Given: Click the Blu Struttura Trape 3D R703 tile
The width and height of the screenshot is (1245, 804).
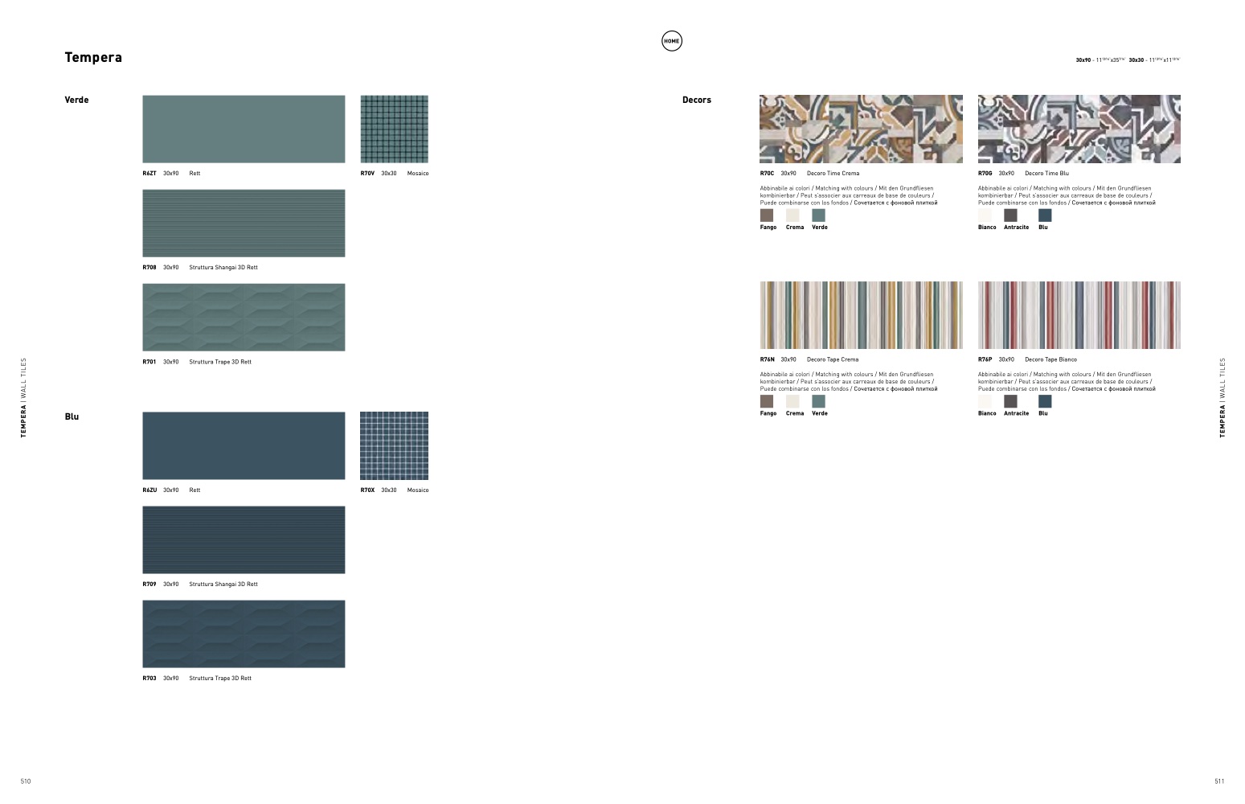Looking at the screenshot, I should pos(244,634).
